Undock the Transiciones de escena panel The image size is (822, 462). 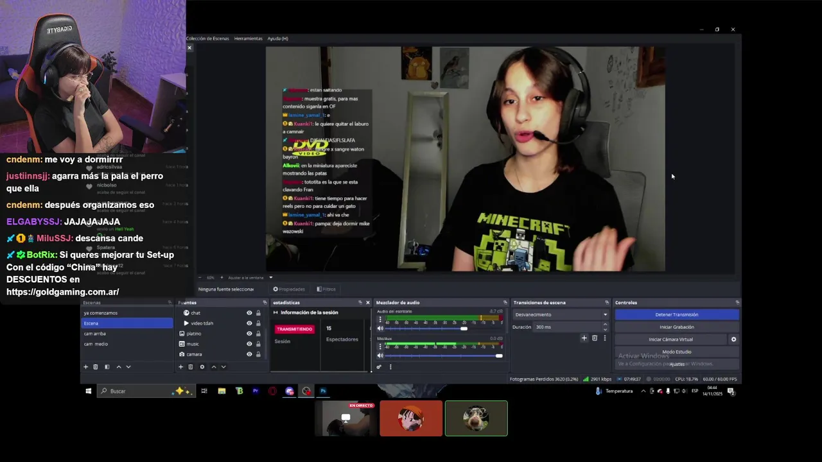607,302
